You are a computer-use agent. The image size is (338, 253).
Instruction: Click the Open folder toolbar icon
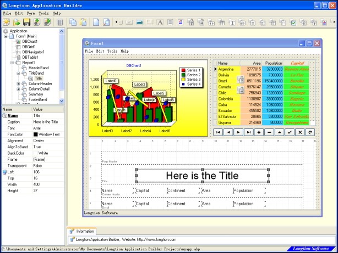click(x=17, y=23)
